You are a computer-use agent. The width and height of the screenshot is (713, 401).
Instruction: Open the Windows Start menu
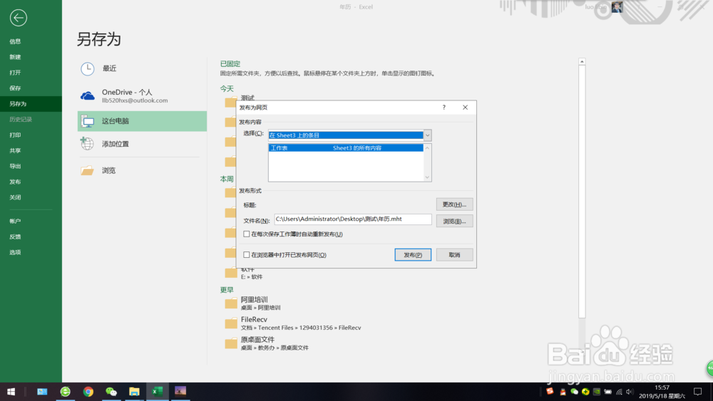tap(11, 392)
